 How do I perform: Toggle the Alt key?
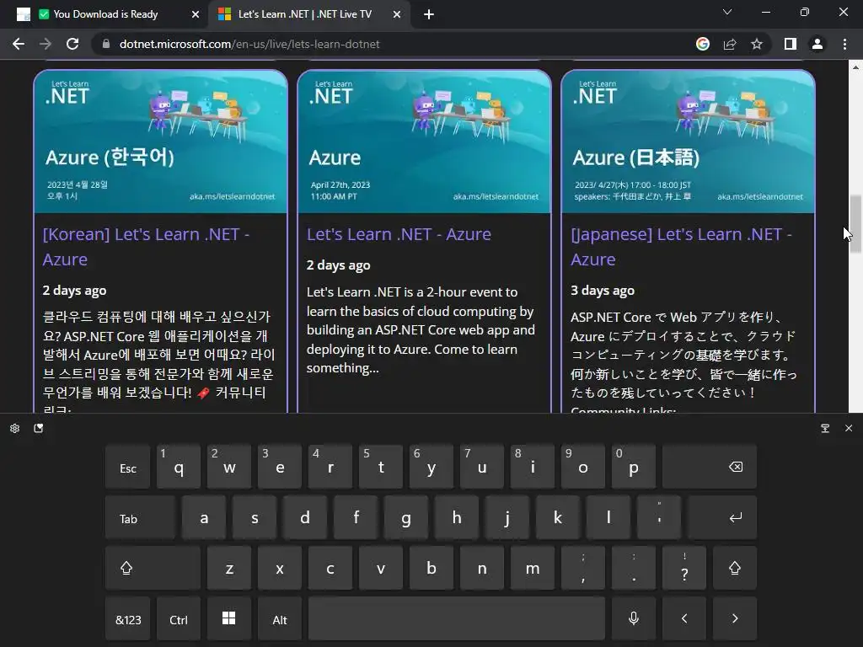tap(280, 619)
